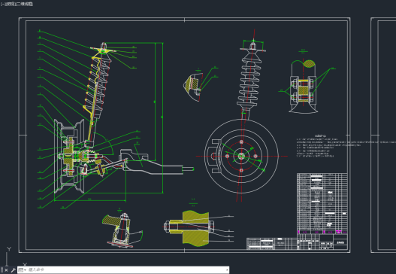Viewport: 396px width, 274px height.
Task: Open the view name menu in viewport label
Action: (x=11, y=4)
